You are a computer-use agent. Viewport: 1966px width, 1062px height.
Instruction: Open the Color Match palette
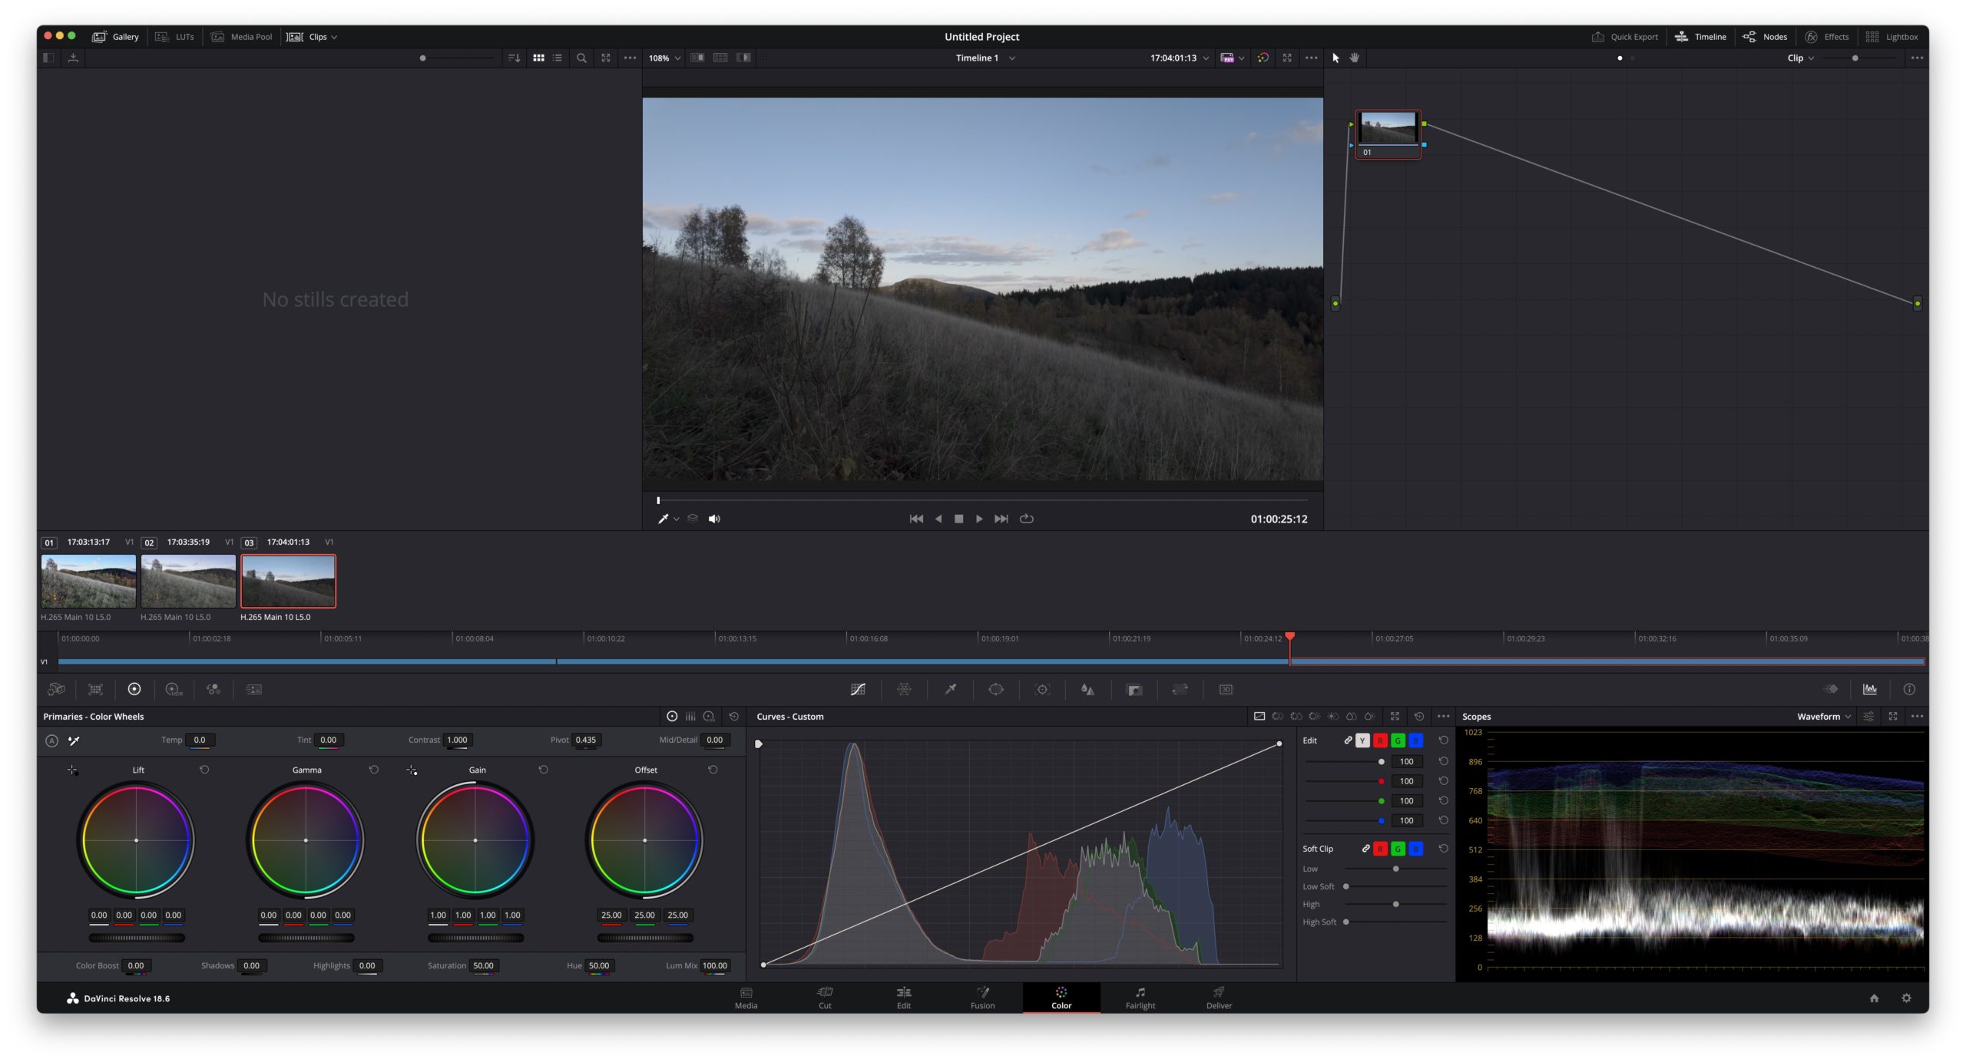click(x=95, y=689)
